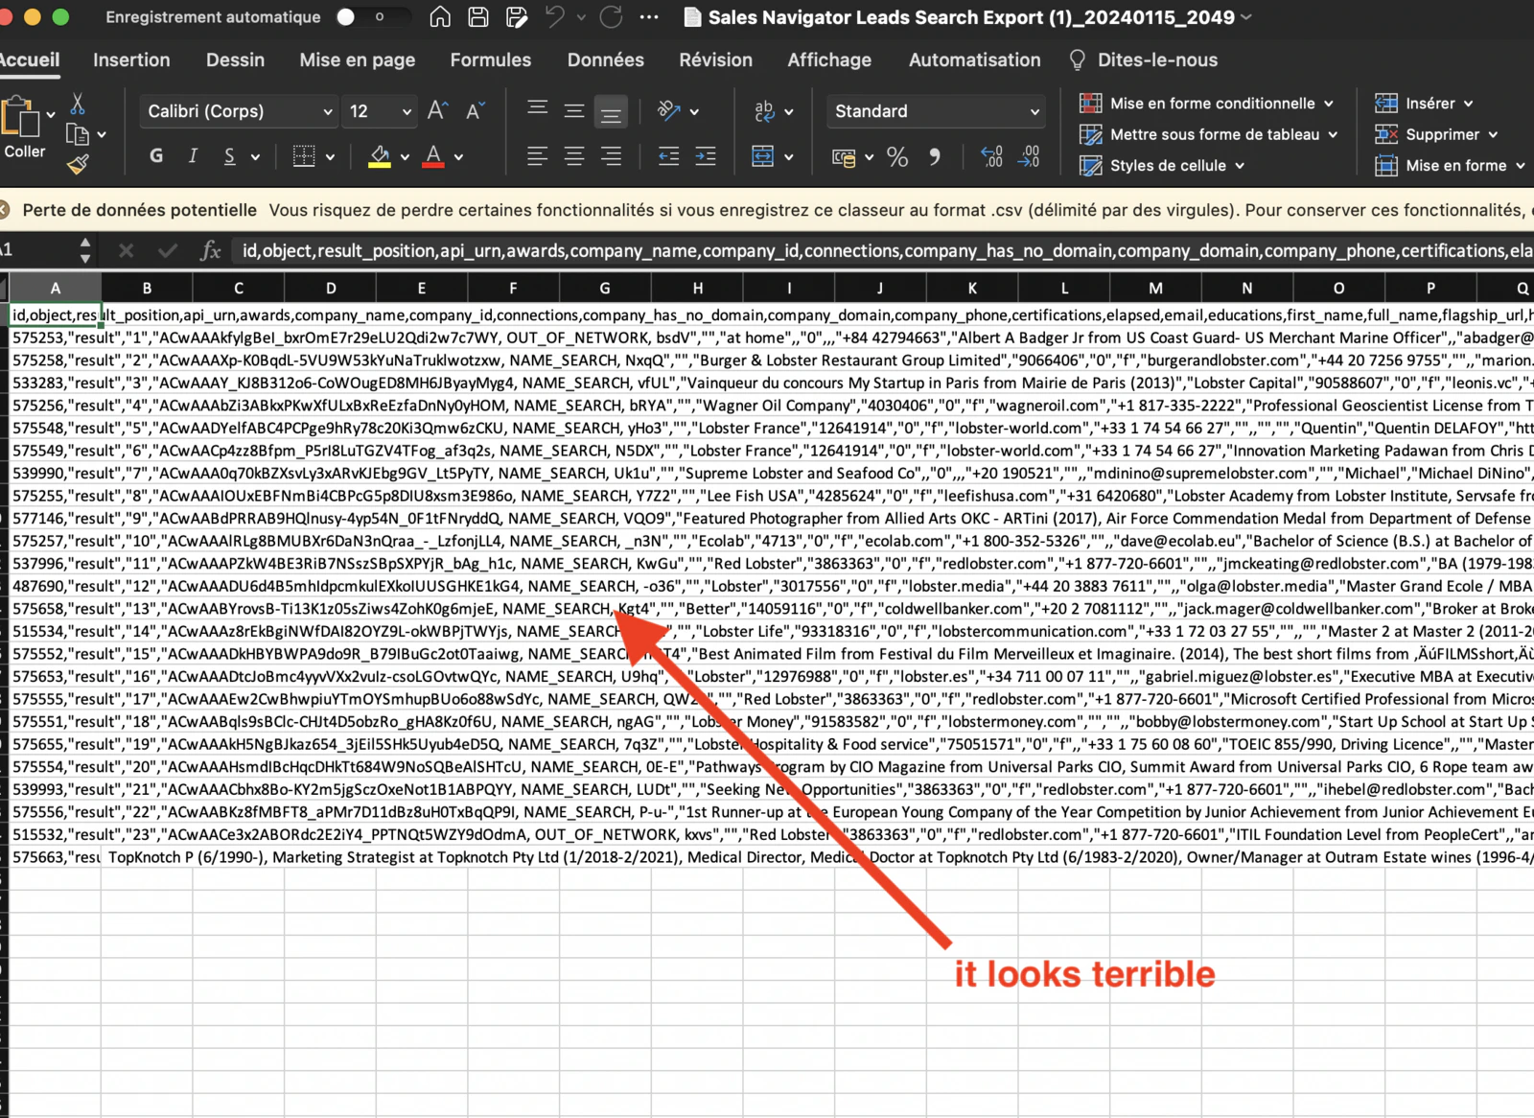Click the Decrease font size icon
The width and height of the screenshot is (1534, 1118).
coord(475,111)
